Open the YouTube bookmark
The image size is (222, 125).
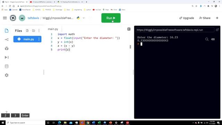[97, 10]
